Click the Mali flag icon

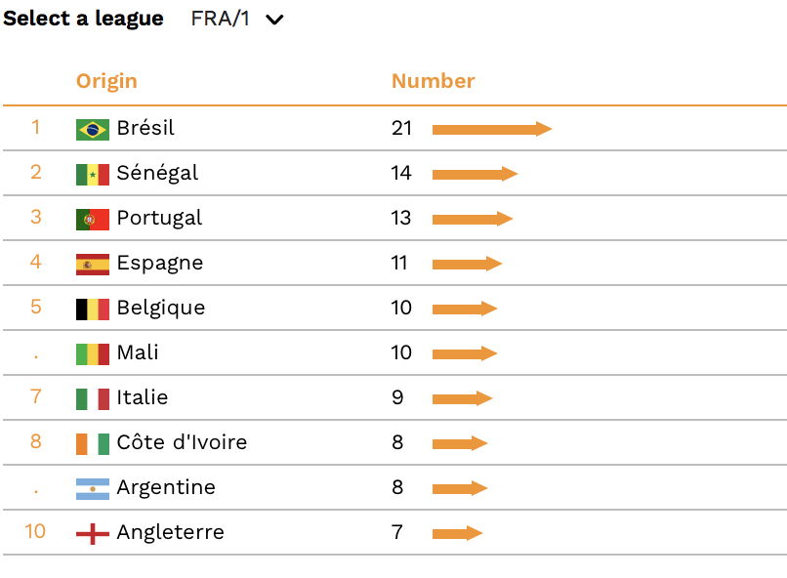93,354
